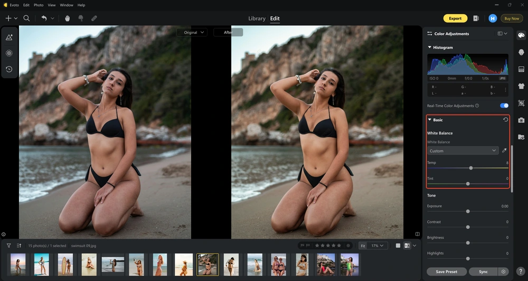Click the yellow Export button

pyautogui.click(x=455, y=18)
